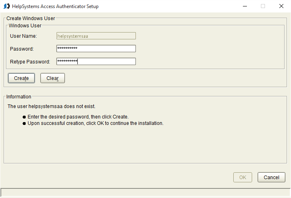
Task: Click the "User Name:" label
Action: (23, 36)
